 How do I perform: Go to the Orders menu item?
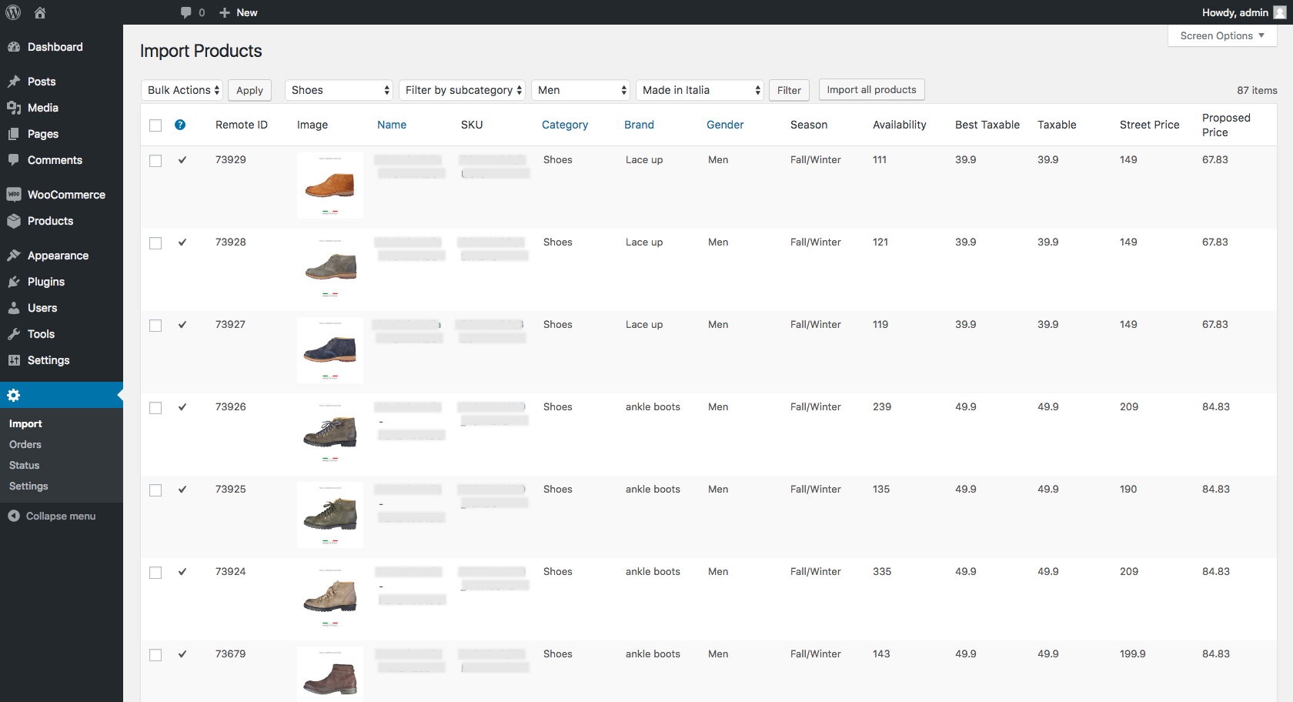click(x=25, y=444)
